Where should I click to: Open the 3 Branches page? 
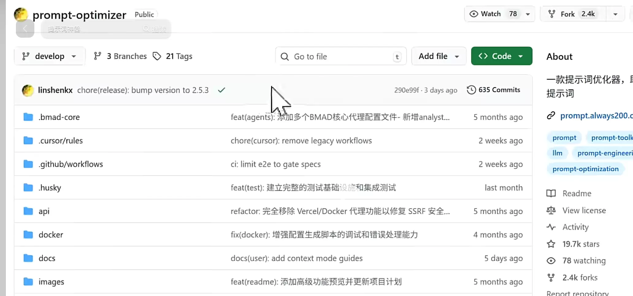click(120, 56)
